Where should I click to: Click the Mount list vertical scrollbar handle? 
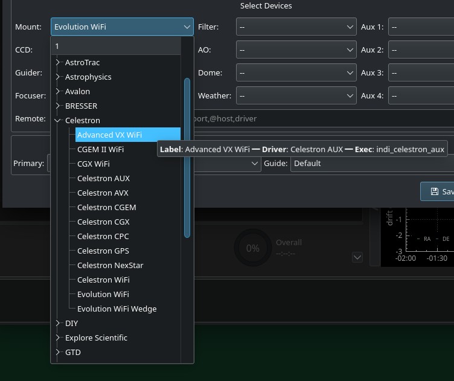coord(187,158)
